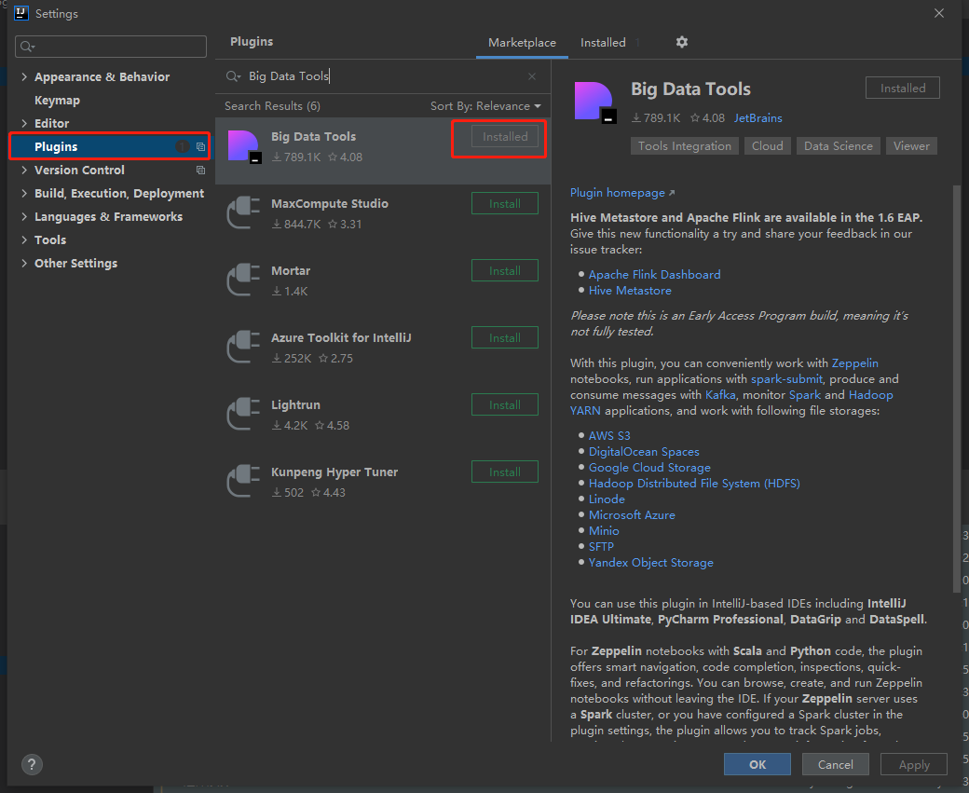Open the AWS S3 link
Viewport: 969px width, 793px height.
pos(609,436)
